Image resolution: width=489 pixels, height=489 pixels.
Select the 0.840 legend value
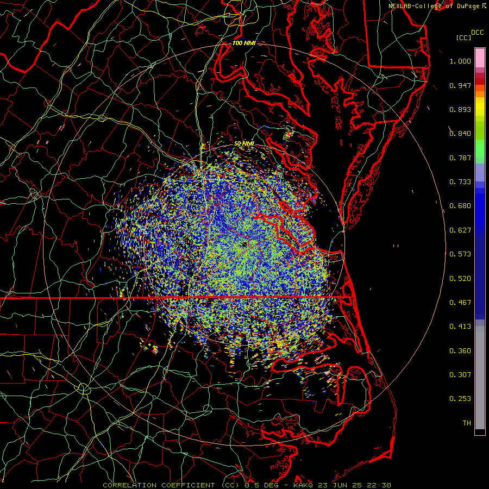tap(460, 134)
